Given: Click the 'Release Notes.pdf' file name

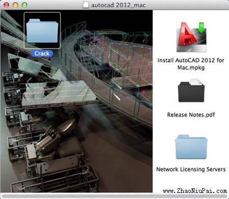Looking at the screenshot, I should [191, 115].
